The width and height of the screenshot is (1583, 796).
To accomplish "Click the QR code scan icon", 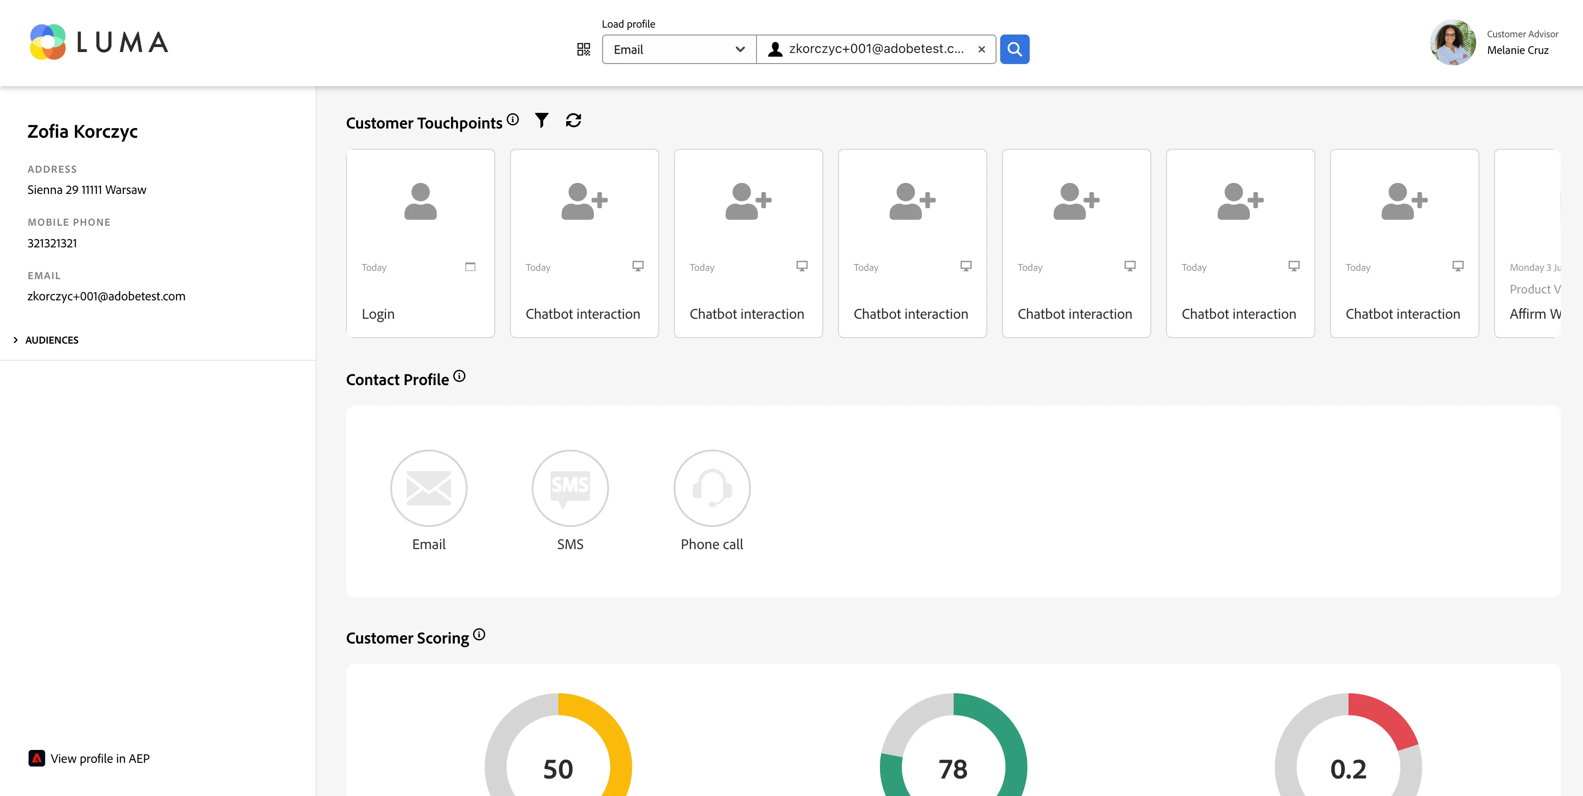I will 583,49.
